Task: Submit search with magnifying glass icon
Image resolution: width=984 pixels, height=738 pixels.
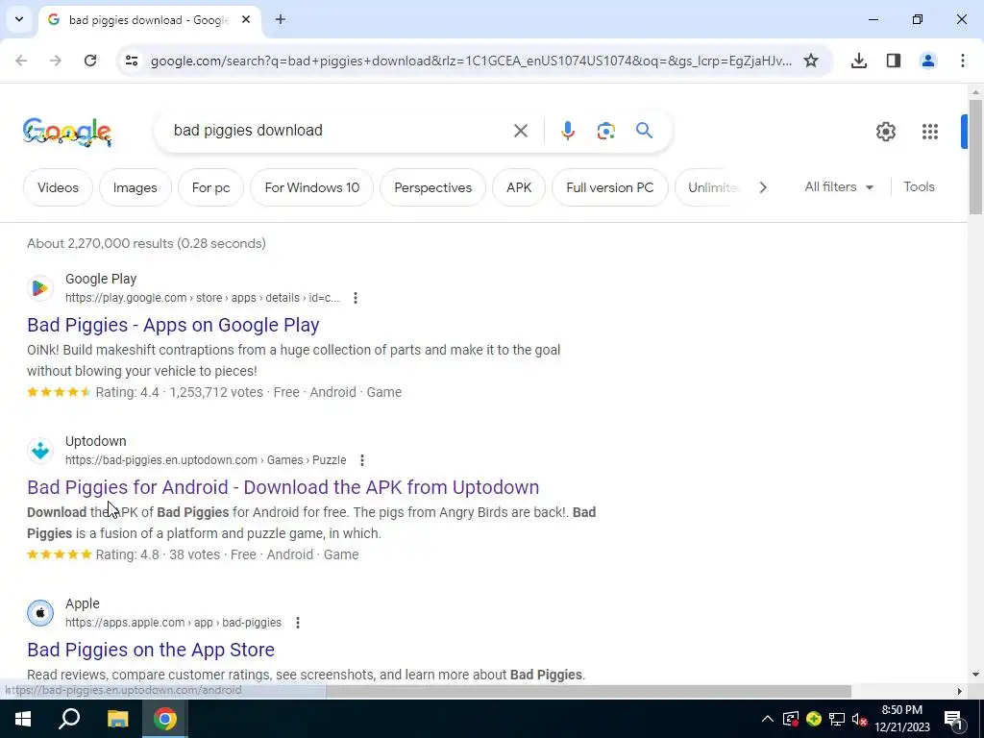Action: point(644,131)
